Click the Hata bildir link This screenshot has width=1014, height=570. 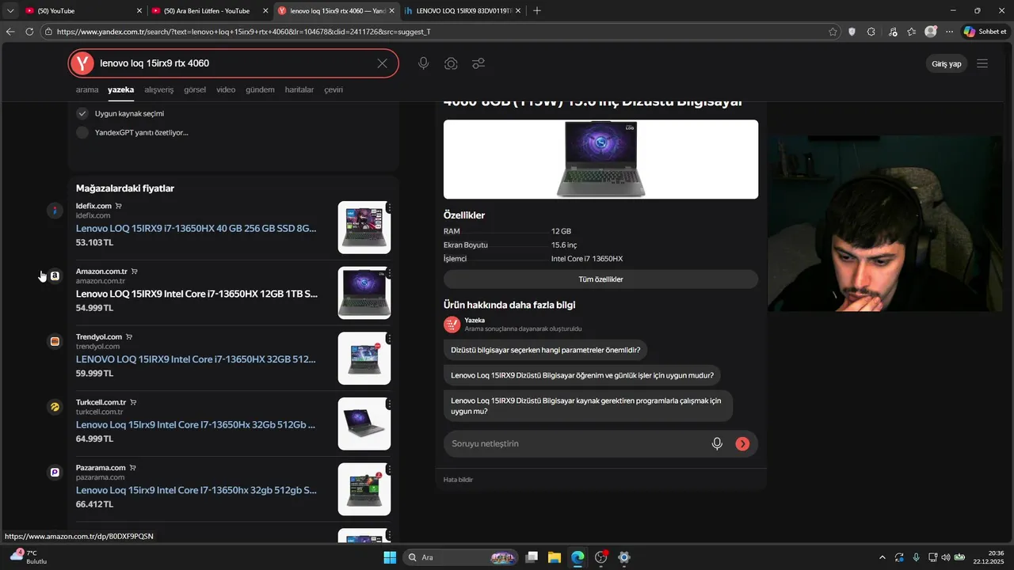click(458, 480)
